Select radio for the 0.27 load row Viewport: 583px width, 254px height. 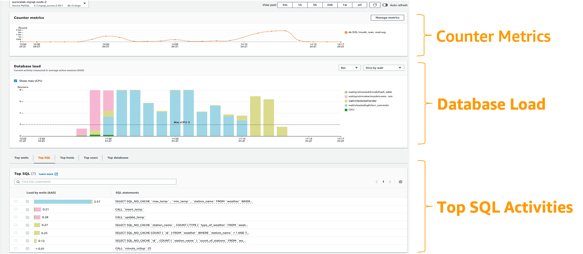point(16,225)
